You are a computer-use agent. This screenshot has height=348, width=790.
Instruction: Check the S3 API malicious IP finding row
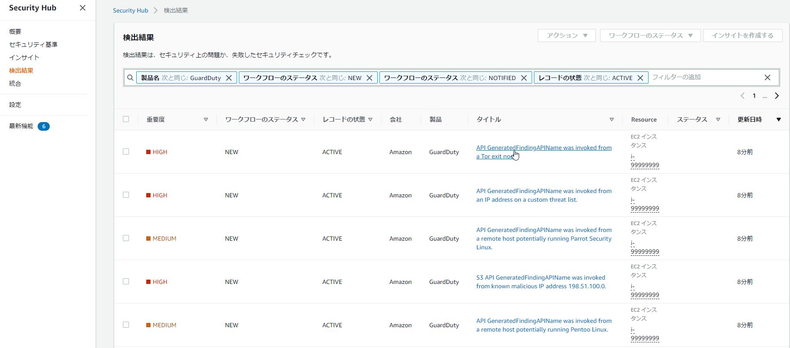(x=126, y=281)
